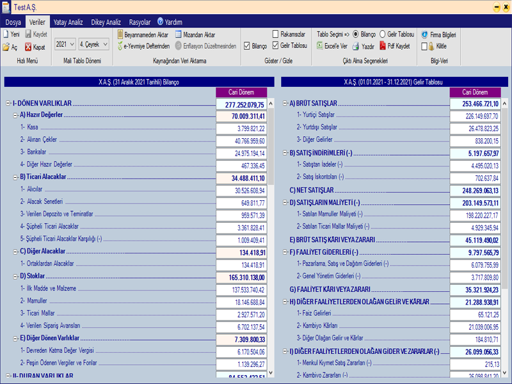
Task: Collapse the B) Ticari Alacaklar node
Action: [x=15, y=178]
